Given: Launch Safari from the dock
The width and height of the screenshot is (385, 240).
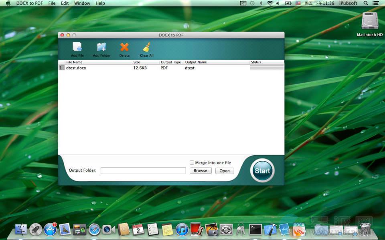Looking at the screenshot, I should point(94,229).
